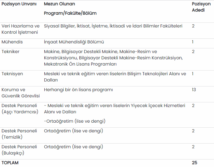Select the 'Koruma ve Güvenlik Görevlisi' cell
Screen dimensions: 214x167
pos(21,93)
